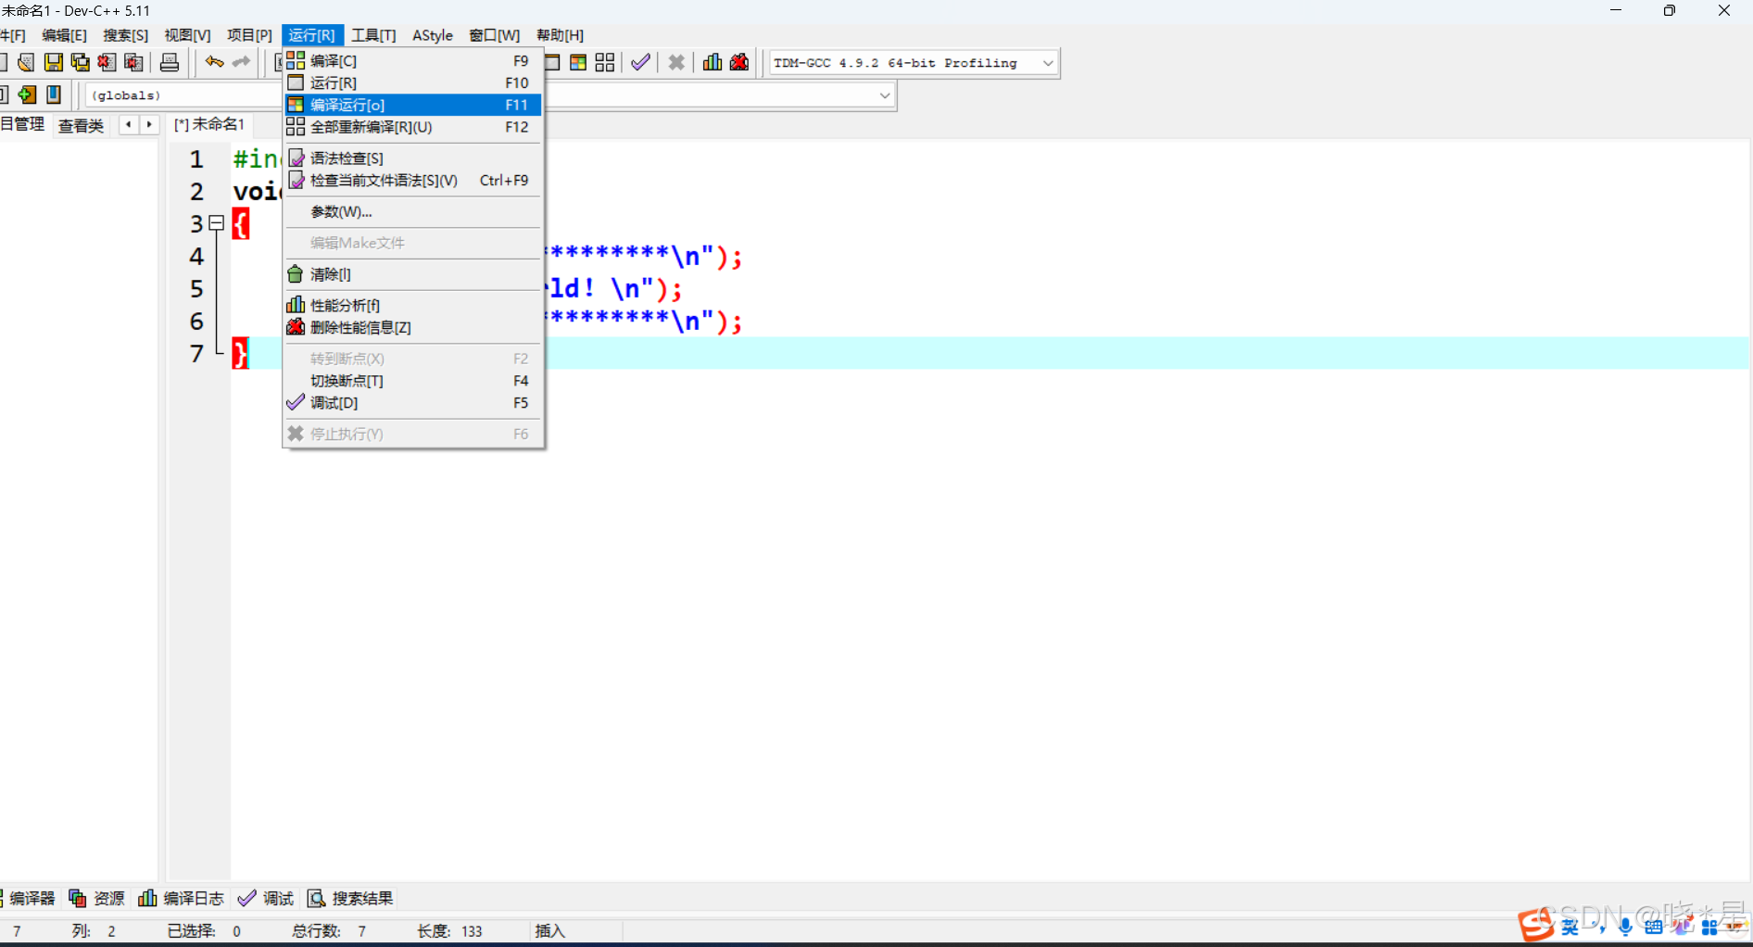Choose 性能分析[f] menu entry
The width and height of the screenshot is (1753, 947).
[412, 306]
